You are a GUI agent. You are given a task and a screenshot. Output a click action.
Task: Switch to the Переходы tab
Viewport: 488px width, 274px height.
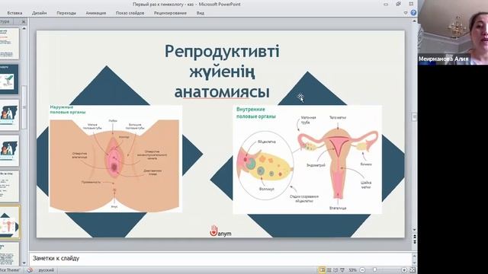(66, 13)
